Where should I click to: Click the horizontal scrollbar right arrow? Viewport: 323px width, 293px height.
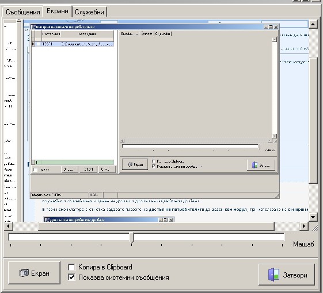click(x=304, y=226)
